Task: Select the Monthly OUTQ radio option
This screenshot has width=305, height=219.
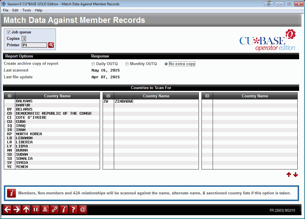Action: (x=127, y=64)
